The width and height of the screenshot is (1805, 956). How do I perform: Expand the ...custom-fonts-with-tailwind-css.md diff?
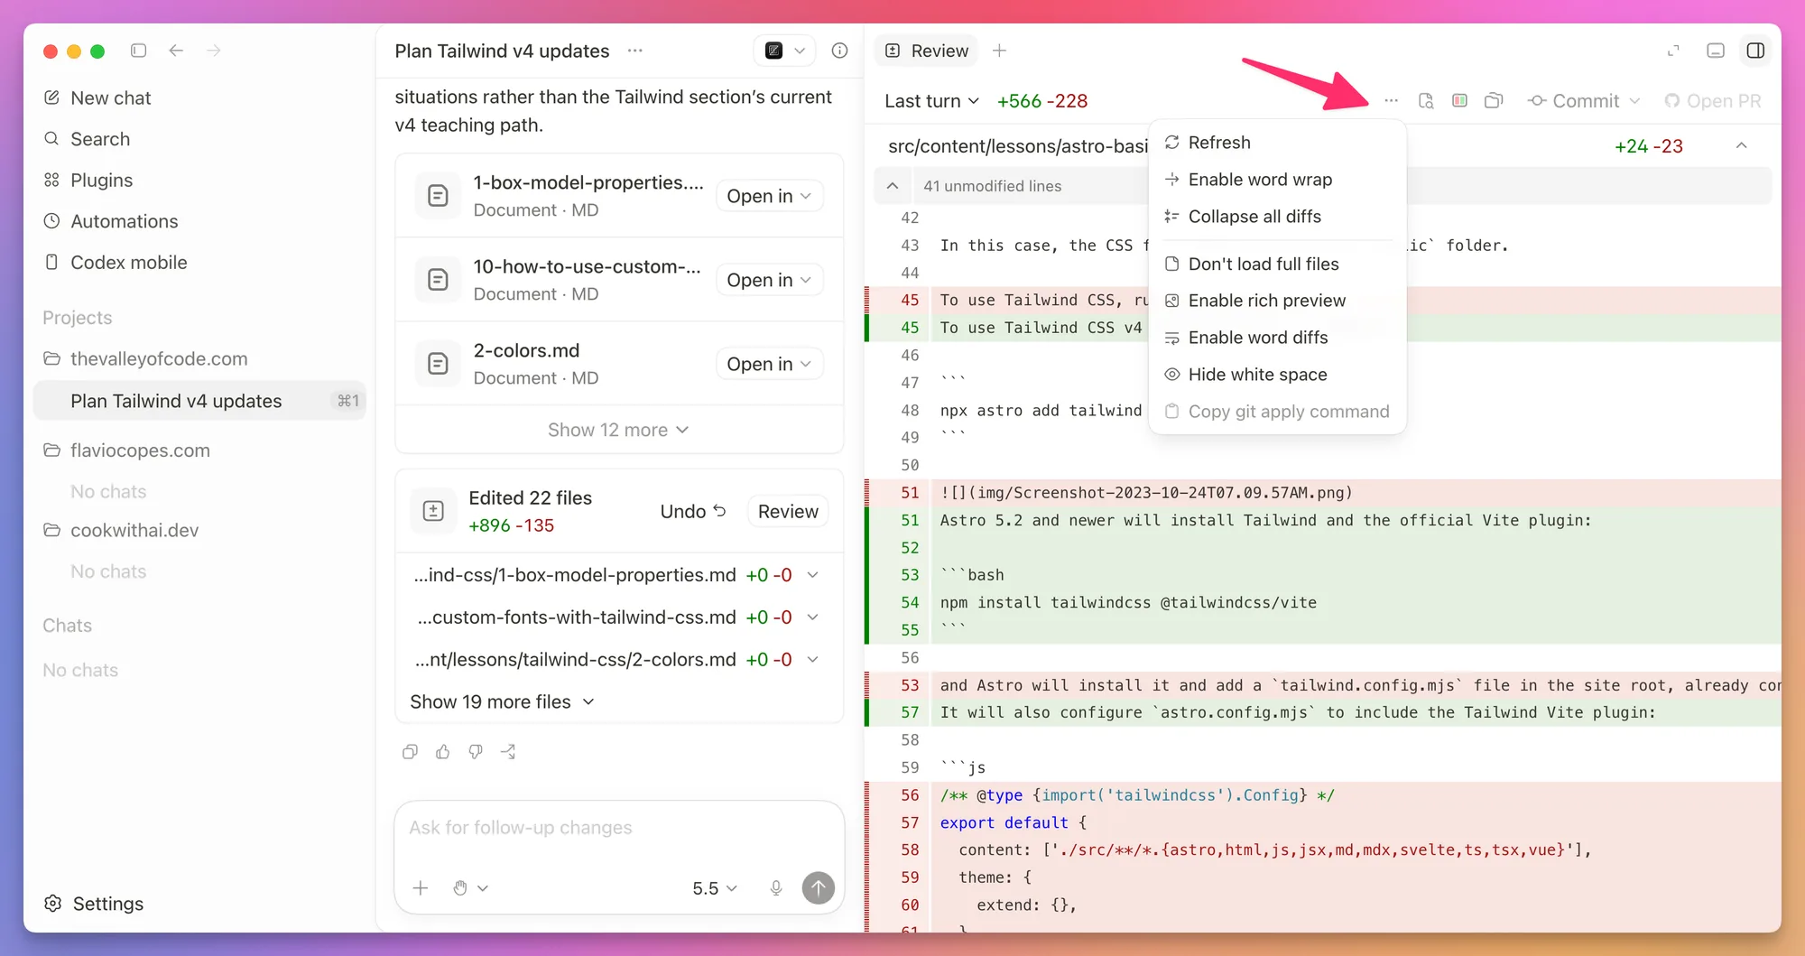[812, 617]
